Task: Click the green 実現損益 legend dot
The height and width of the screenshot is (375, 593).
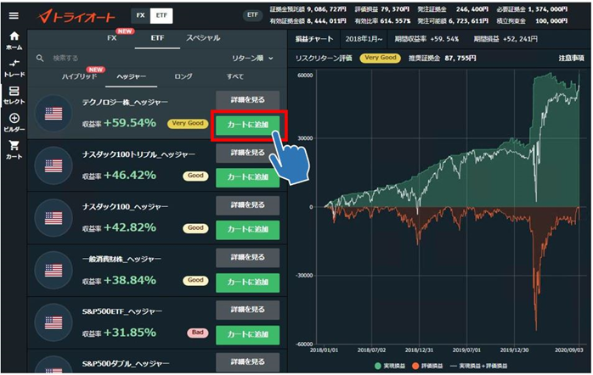Action: [x=377, y=366]
